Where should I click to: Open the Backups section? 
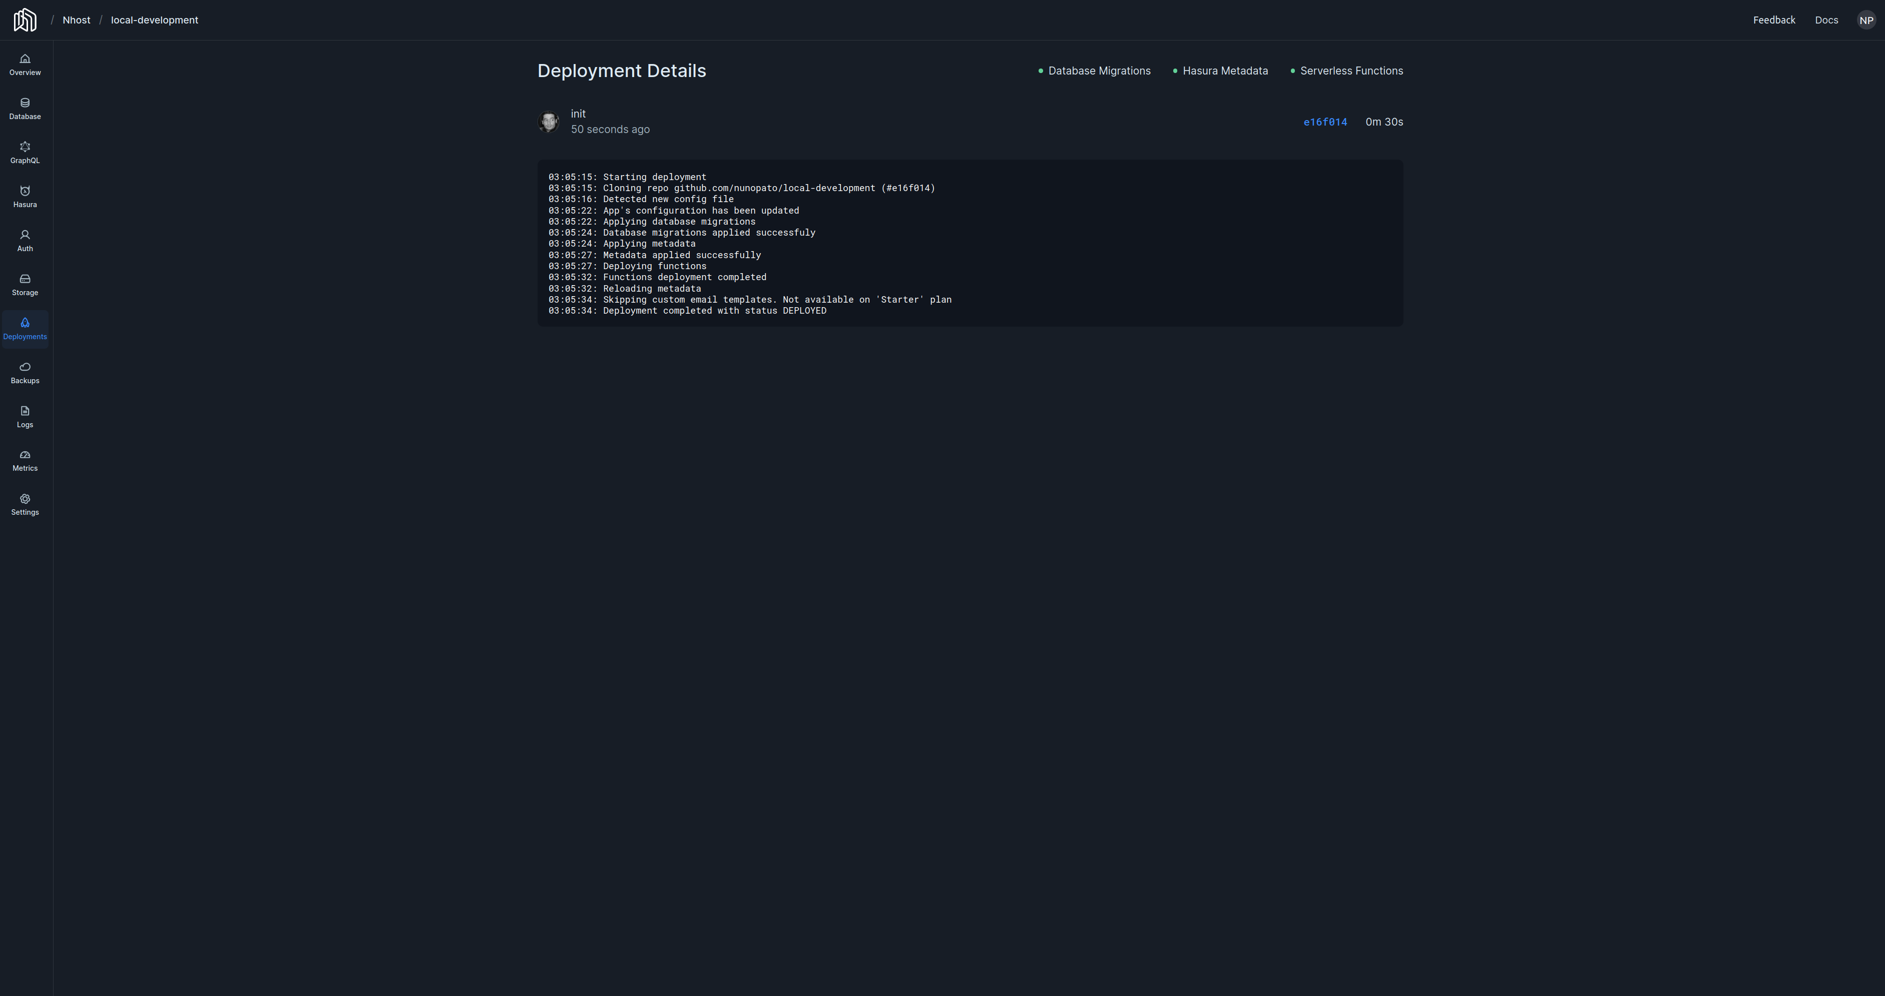point(25,372)
